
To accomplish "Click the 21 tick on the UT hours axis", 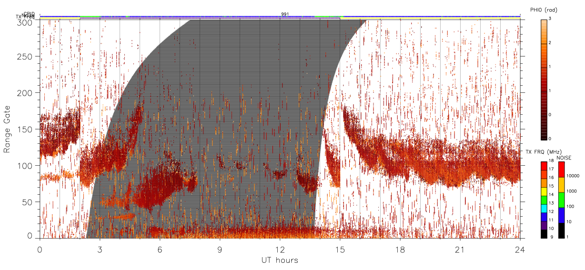I will coord(460,249).
